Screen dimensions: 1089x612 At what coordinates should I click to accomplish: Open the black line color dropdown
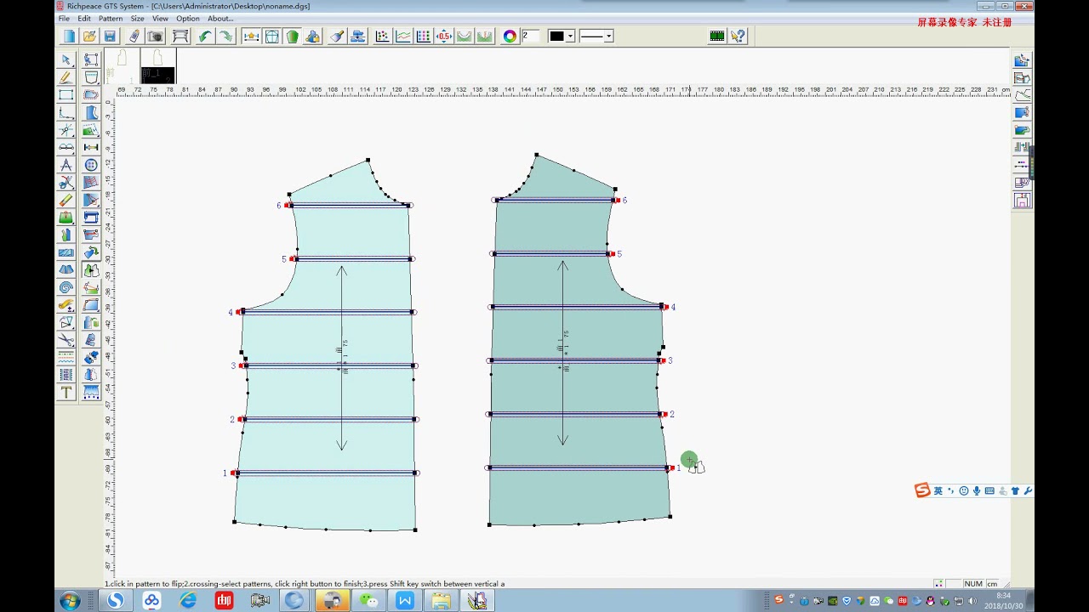coord(570,36)
